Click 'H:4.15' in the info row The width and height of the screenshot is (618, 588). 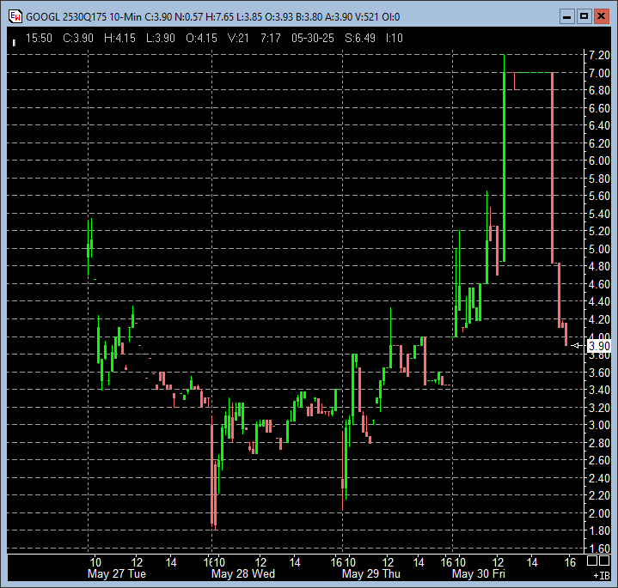(119, 38)
